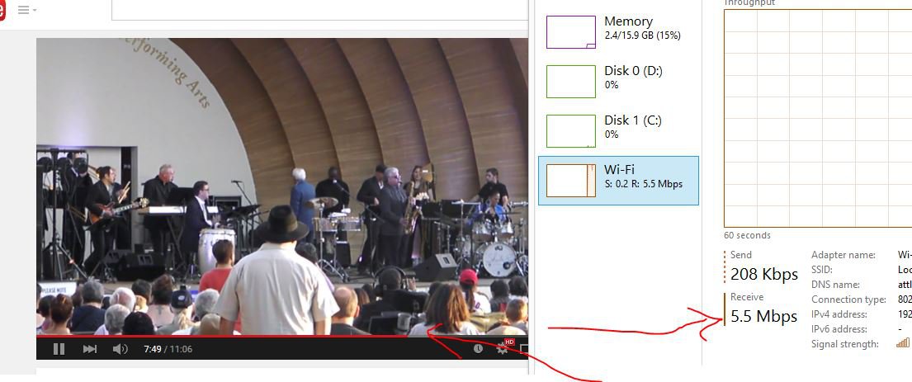This screenshot has width=912, height=382.
Task: Click the 7:49 / 11:06 time display
Action: [168, 349]
